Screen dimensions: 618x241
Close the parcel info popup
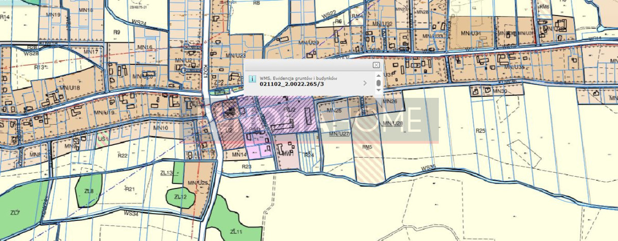pyautogui.click(x=376, y=65)
